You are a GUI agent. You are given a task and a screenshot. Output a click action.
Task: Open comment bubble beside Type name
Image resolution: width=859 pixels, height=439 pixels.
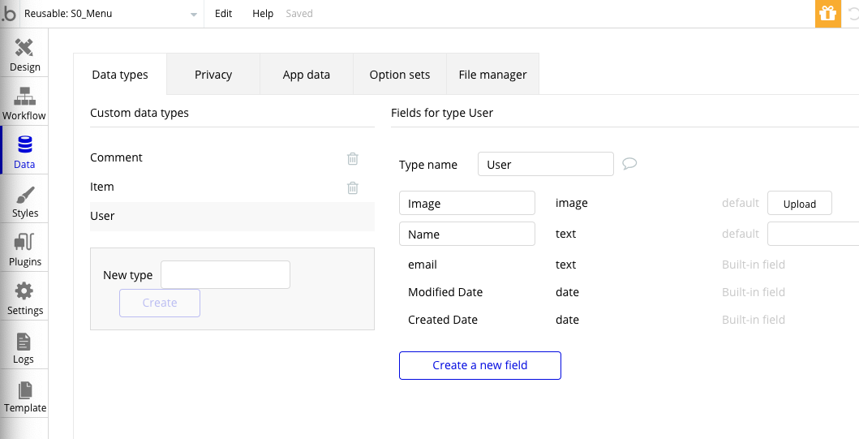[629, 164]
